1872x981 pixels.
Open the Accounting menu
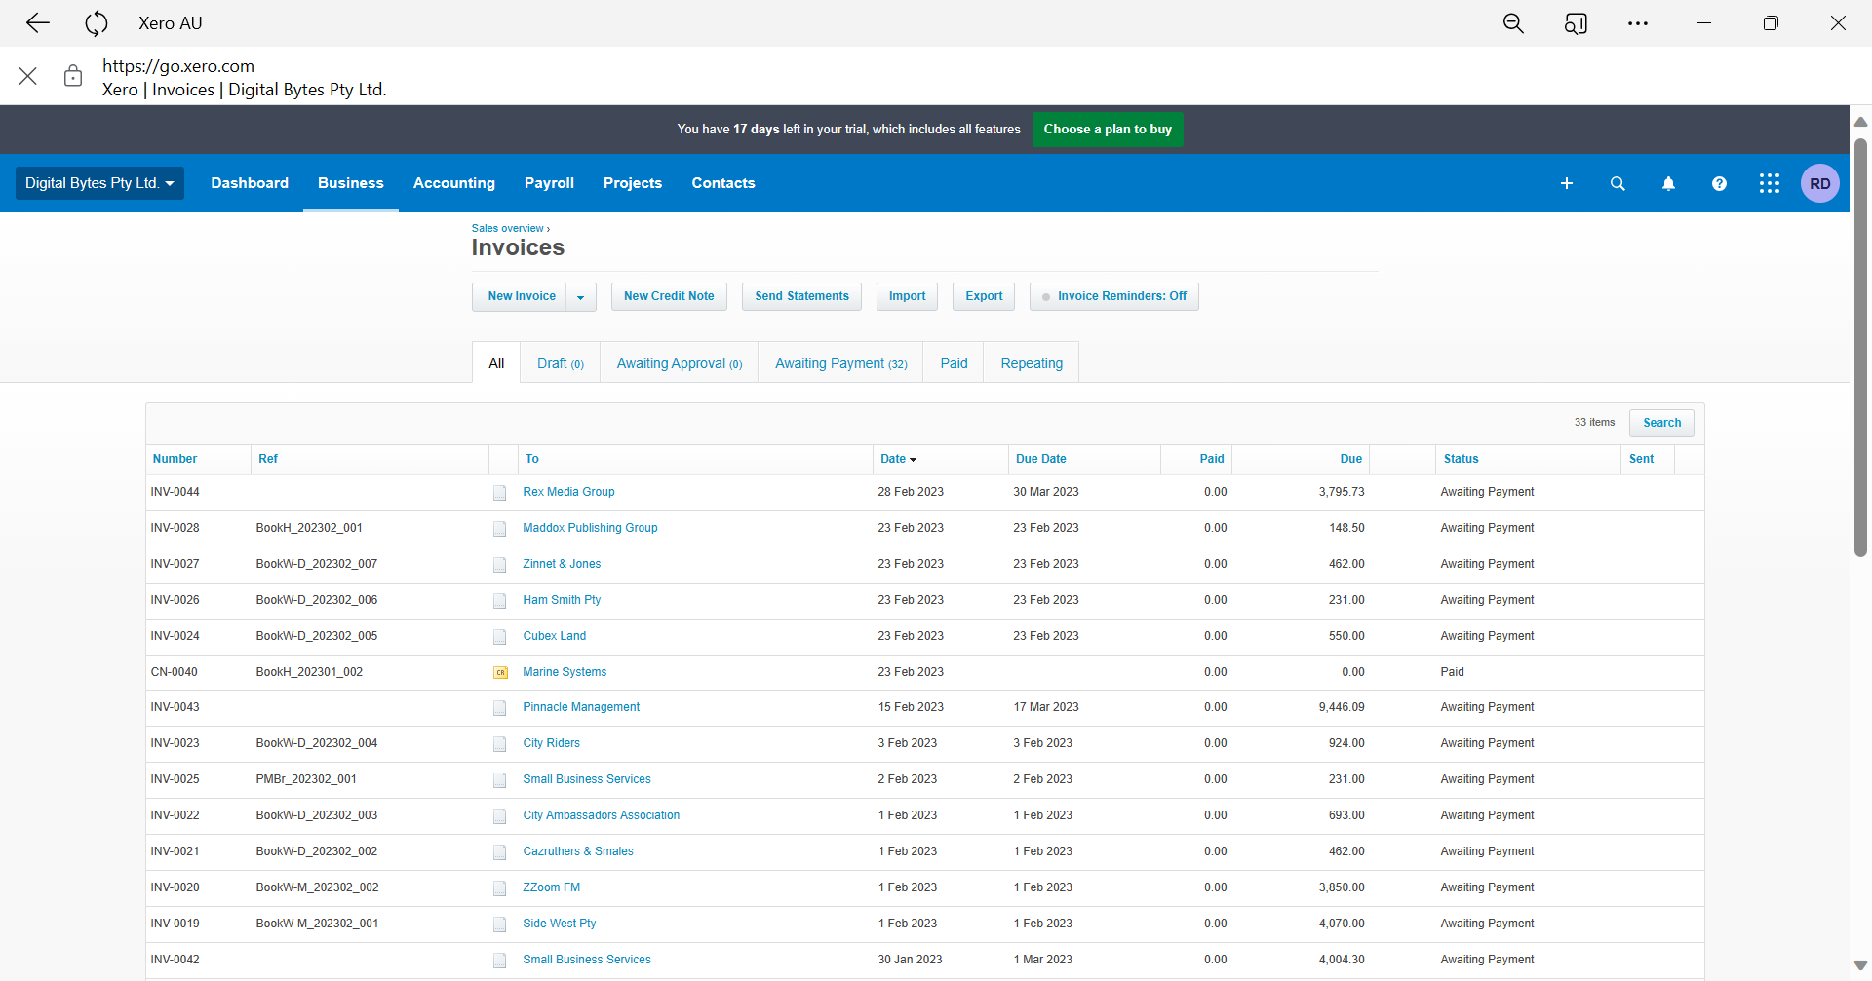click(454, 183)
